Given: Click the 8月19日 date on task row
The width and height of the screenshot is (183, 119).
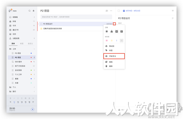Looking at the screenshot, I should 109,24.
